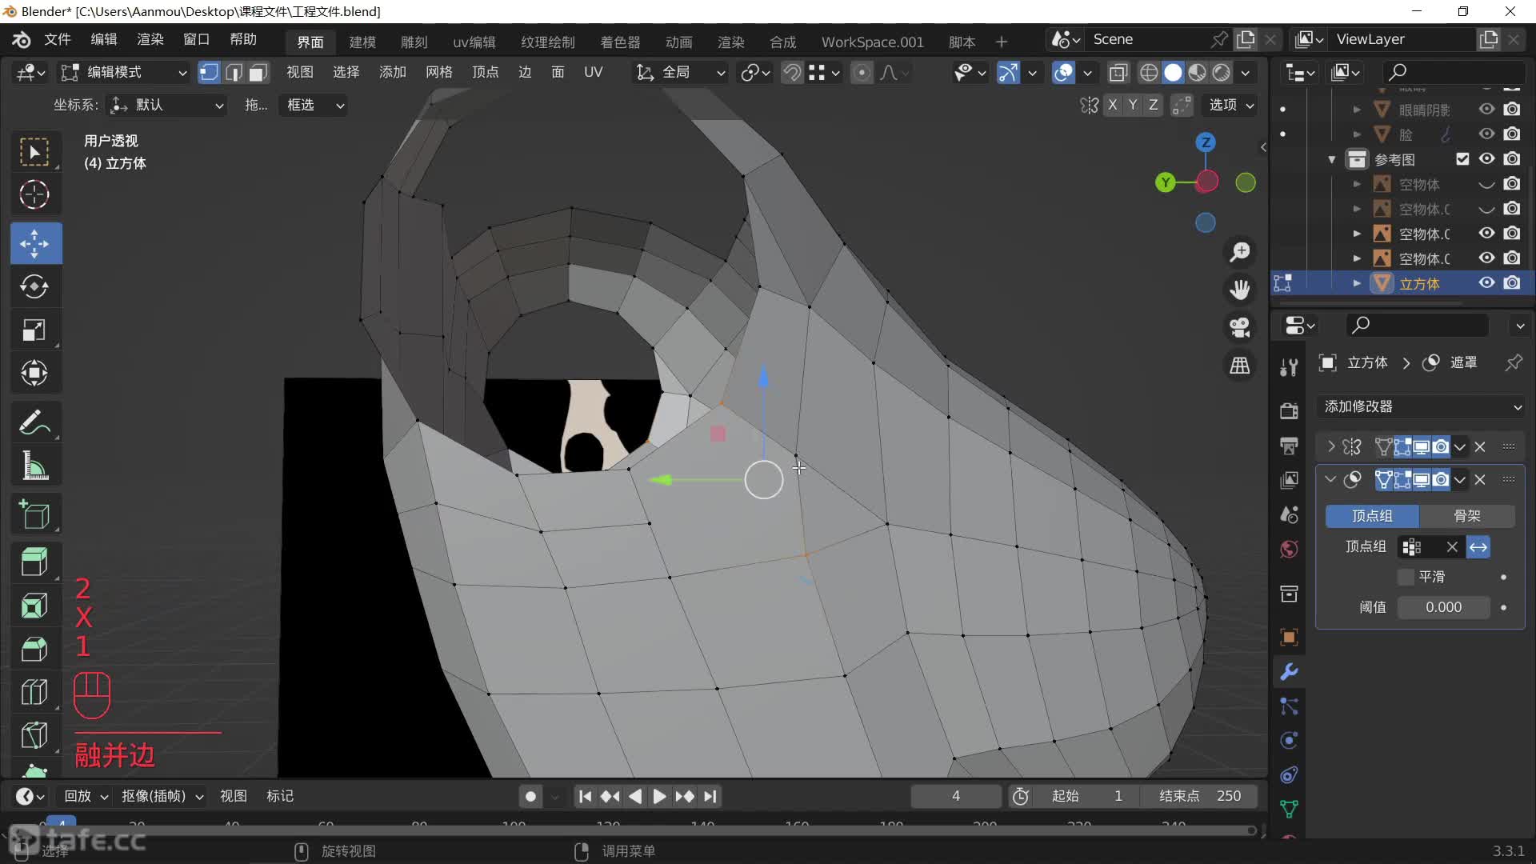Select the Scale tool

[34, 330]
